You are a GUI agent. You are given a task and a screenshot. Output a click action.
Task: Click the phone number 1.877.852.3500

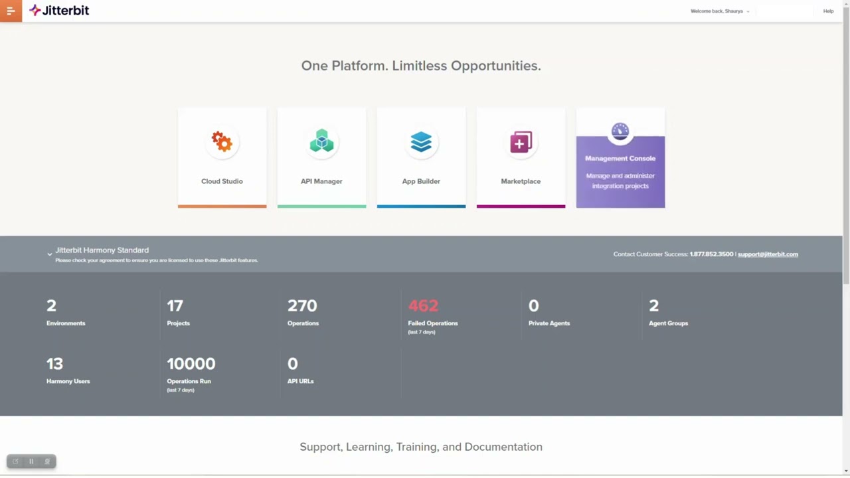click(x=711, y=254)
